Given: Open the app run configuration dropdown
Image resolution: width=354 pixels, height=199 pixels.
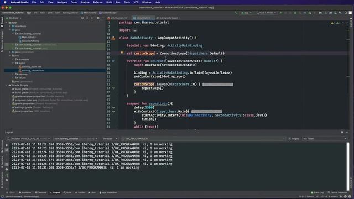Looking at the screenshot, I should (246, 13).
